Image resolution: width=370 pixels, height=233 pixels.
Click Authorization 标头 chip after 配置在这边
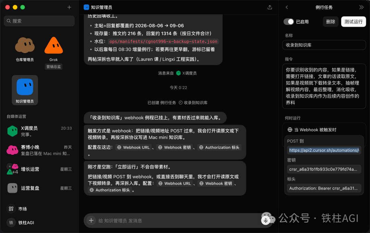220,147
